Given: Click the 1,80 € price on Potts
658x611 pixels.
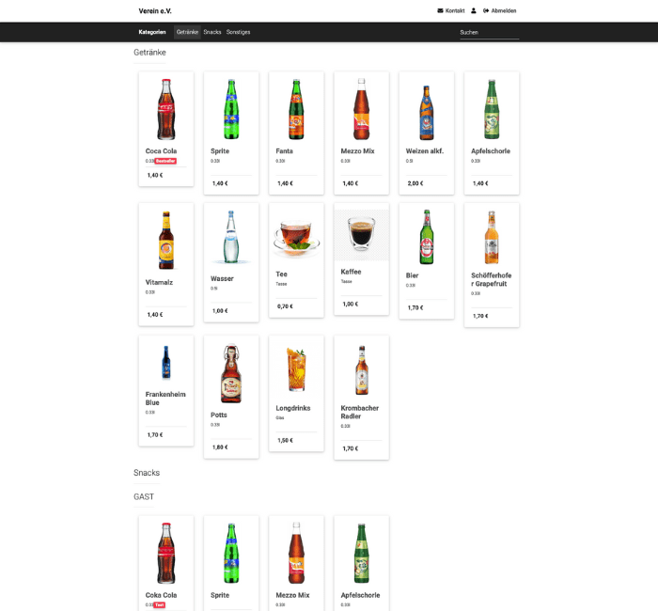Looking at the screenshot, I should 220,447.
